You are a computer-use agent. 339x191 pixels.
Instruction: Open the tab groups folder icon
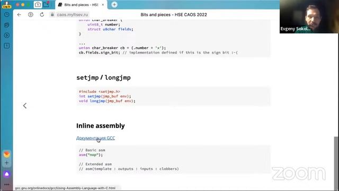click(x=46, y=5)
